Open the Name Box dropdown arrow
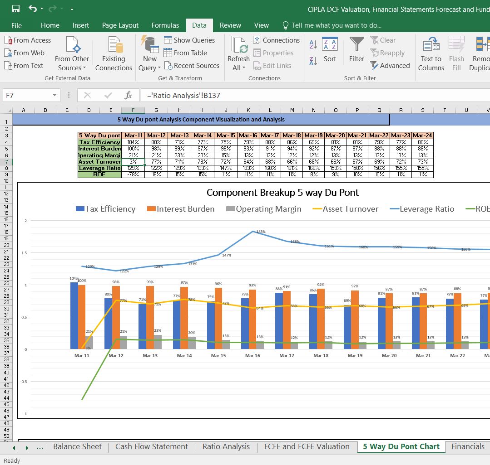 pyautogui.click(x=54, y=96)
